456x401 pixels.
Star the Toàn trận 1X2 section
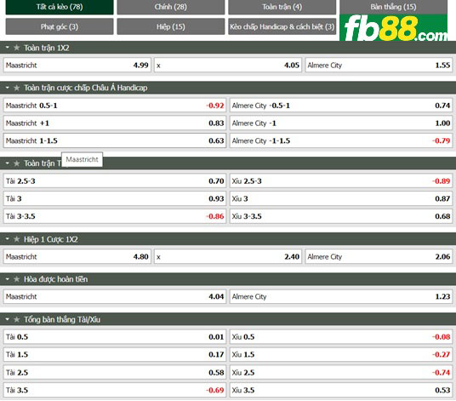(17, 48)
